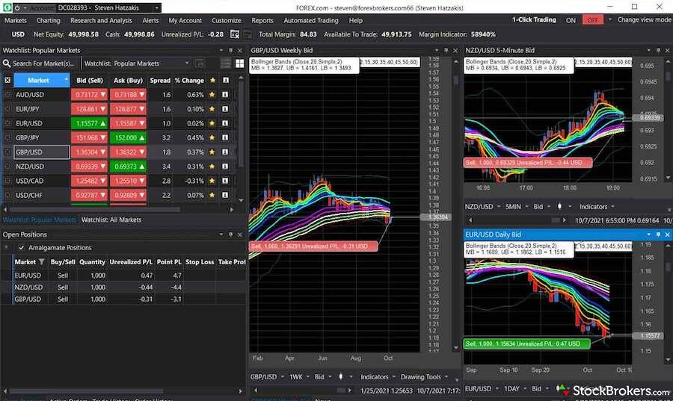
Task: Uncheck Amalgamate Positions checkbox
Action: click(22, 248)
